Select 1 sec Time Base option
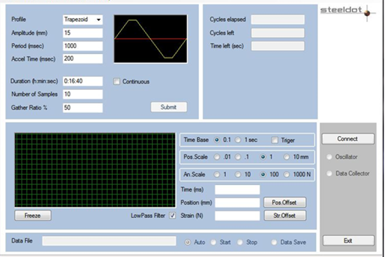This screenshot has height=257, width=386. [239, 140]
